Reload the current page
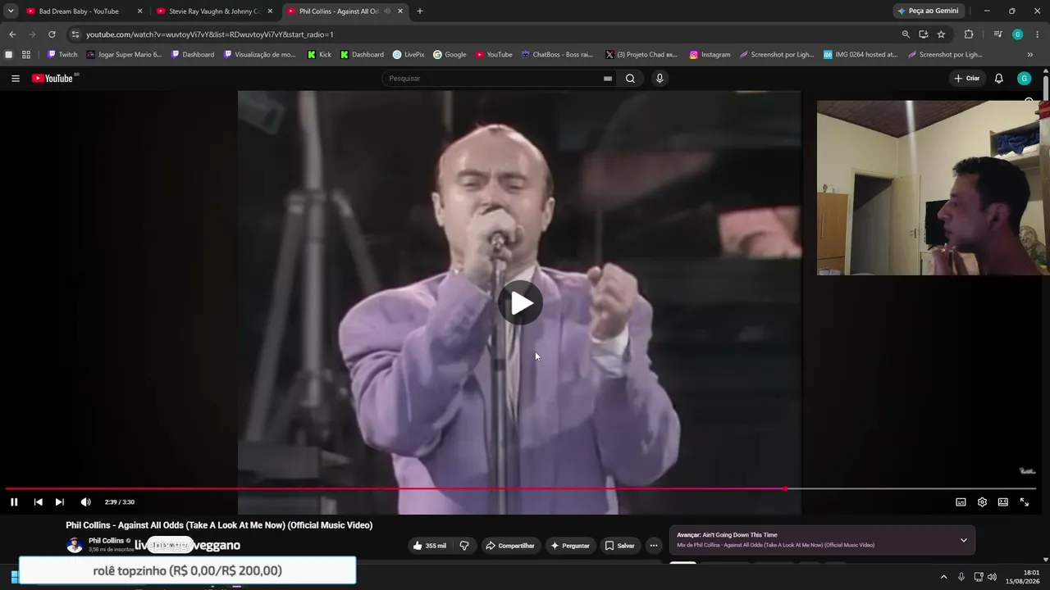Image resolution: width=1050 pixels, height=590 pixels. pyautogui.click(x=52, y=34)
